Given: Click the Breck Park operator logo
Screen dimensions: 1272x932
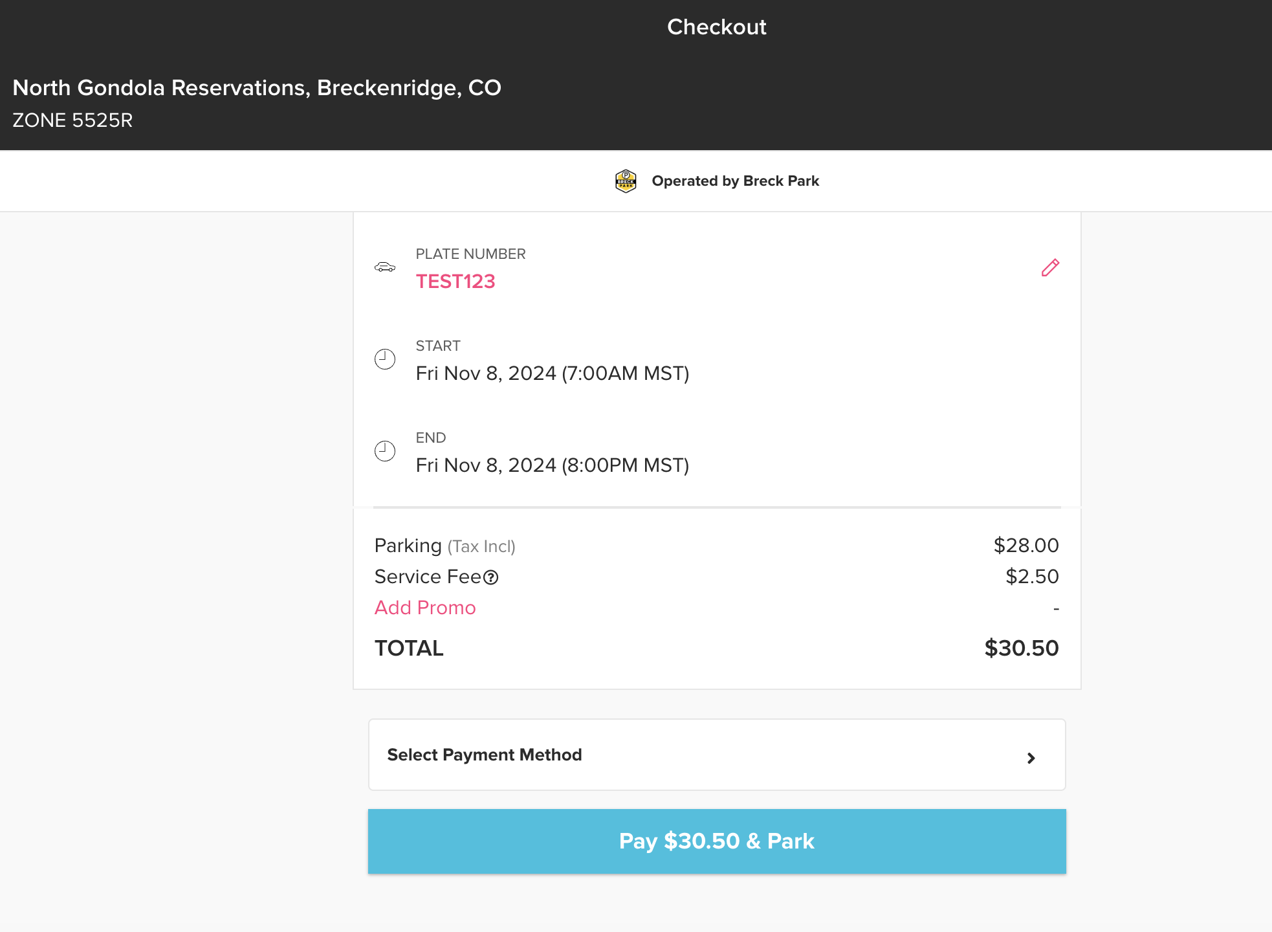Looking at the screenshot, I should tap(626, 181).
